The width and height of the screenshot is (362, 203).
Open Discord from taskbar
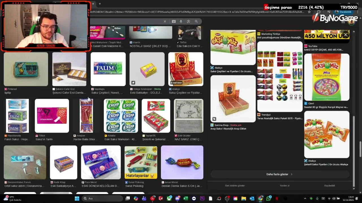[x=177, y=198]
